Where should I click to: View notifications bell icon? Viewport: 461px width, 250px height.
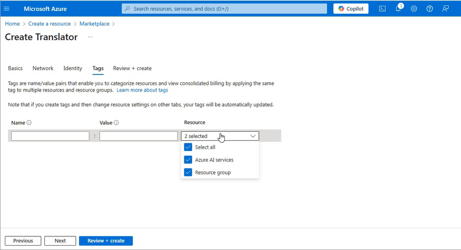[x=398, y=9]
